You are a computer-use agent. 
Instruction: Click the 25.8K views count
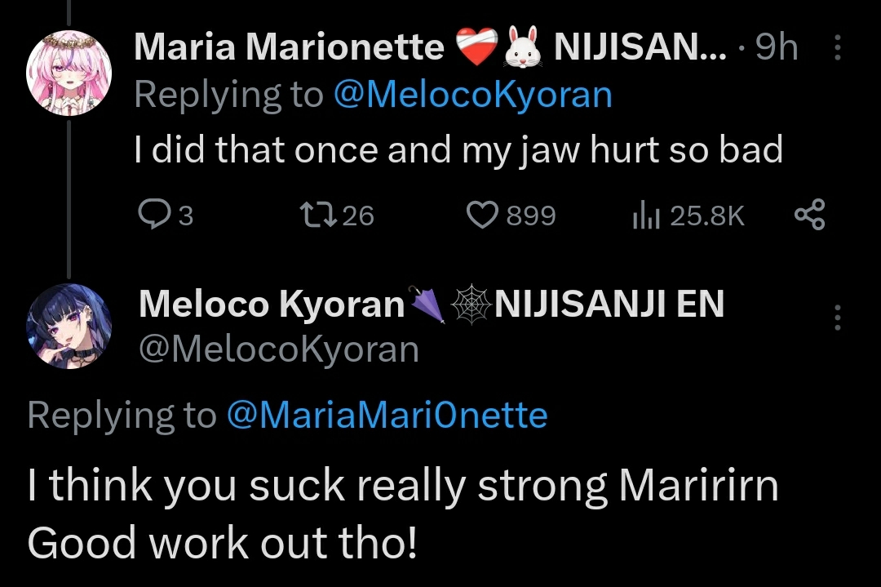[706, 216]
